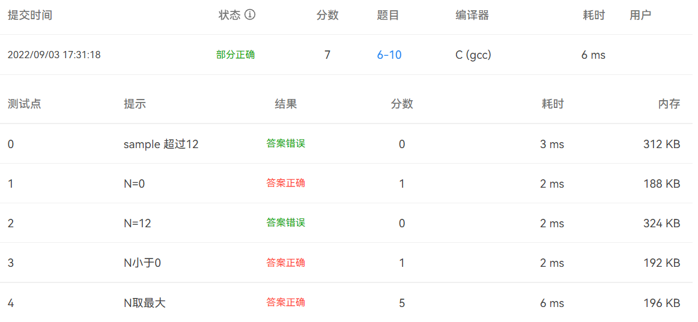Click the 324 KB memory value
The image size is (698, 322).
click(x=661, y=223)
